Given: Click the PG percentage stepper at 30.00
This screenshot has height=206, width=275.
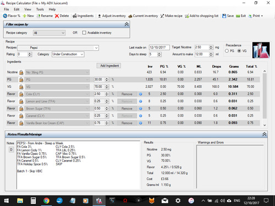Looking at the screenshot, I should (x=107, y=80).
